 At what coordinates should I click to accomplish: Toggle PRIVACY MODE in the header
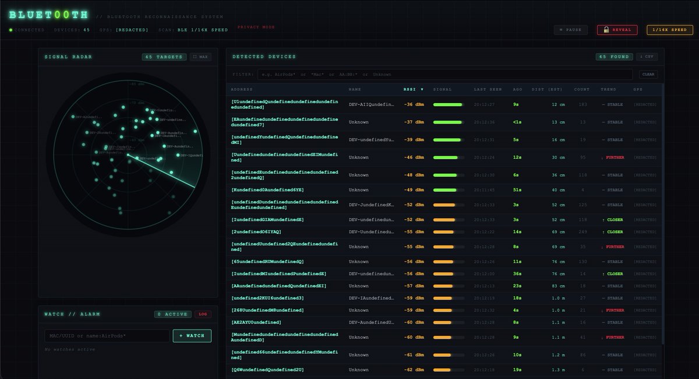point(255,26)
